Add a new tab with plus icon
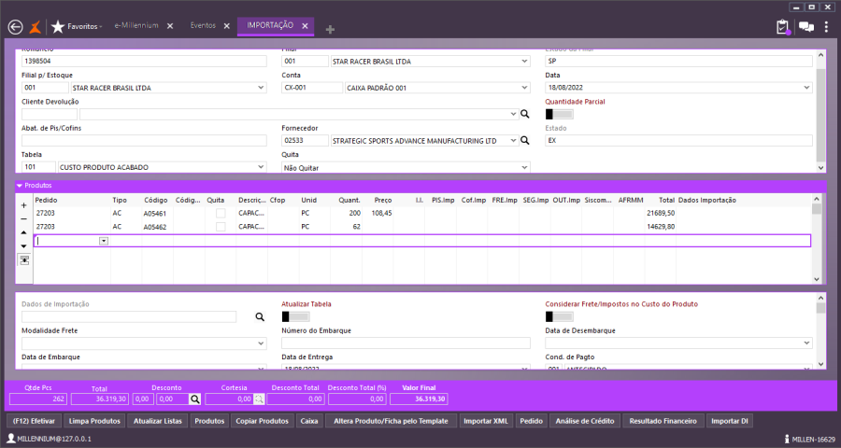Screen dimensions: 841x448 coord(330,30)
